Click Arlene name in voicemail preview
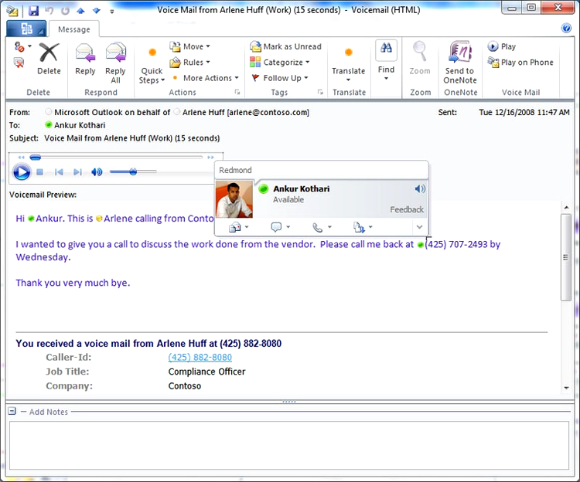The height and width of the screenshot is (482, 580). point(118,219)
